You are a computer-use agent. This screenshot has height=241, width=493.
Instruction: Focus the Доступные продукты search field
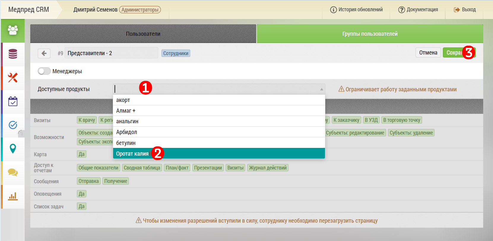219,89
